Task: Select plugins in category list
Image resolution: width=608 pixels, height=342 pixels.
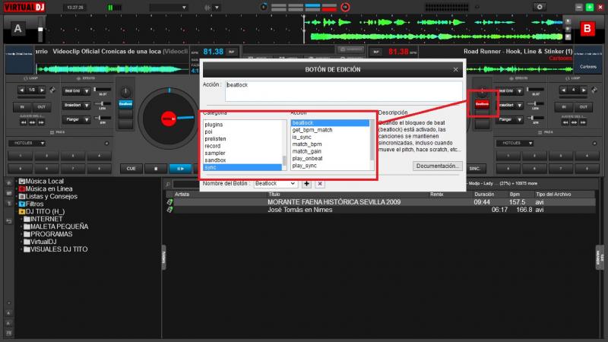Action: click(214, 125)
